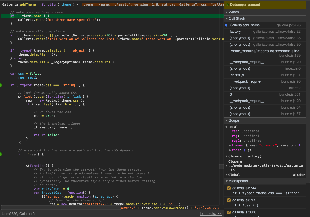
Task: Open the bundle.js:144 source link
Action: [x=211, y=214]
